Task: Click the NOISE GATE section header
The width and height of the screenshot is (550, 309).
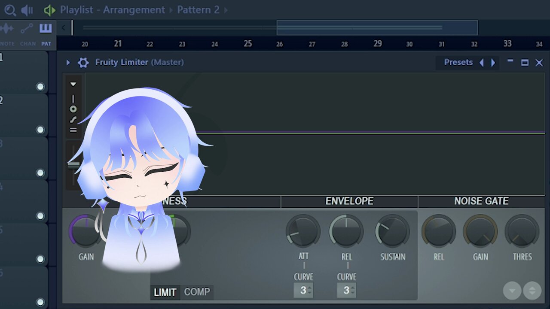Action: pos(481,201)
